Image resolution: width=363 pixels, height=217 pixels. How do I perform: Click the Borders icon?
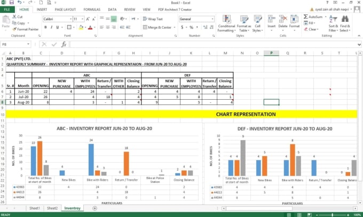(69, 27)
